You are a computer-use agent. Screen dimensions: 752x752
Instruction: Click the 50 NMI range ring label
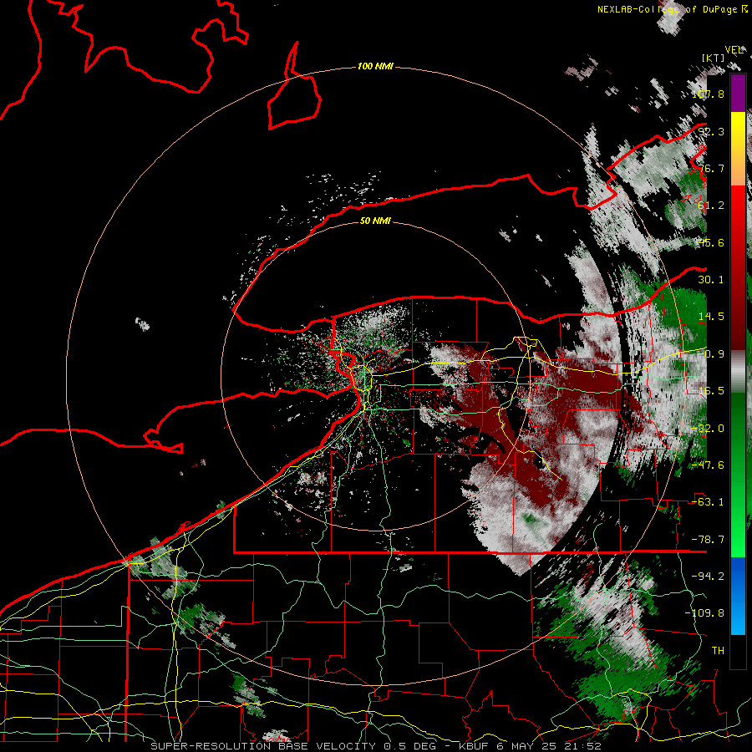(x=375, y=221)
